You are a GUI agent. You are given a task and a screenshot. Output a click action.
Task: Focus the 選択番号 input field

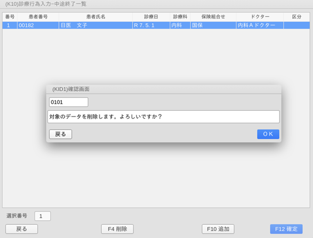(42, 216)
